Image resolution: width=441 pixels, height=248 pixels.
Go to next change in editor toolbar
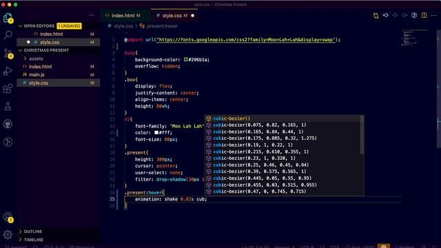coord(404,15)
